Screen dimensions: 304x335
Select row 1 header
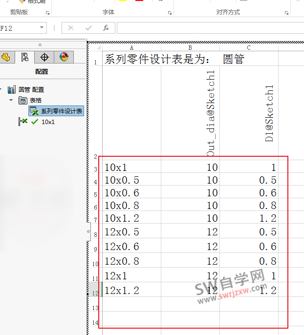(x=95, y=59)
